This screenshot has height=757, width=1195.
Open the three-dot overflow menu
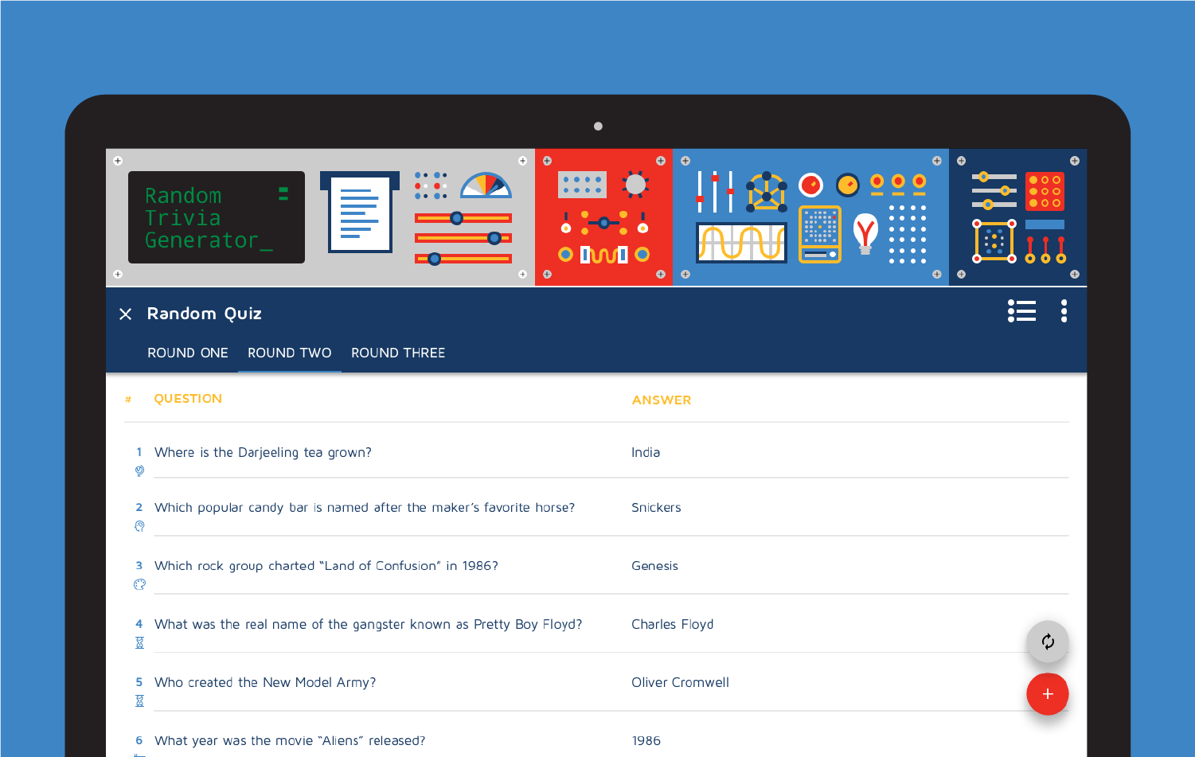pos(1064,311)
